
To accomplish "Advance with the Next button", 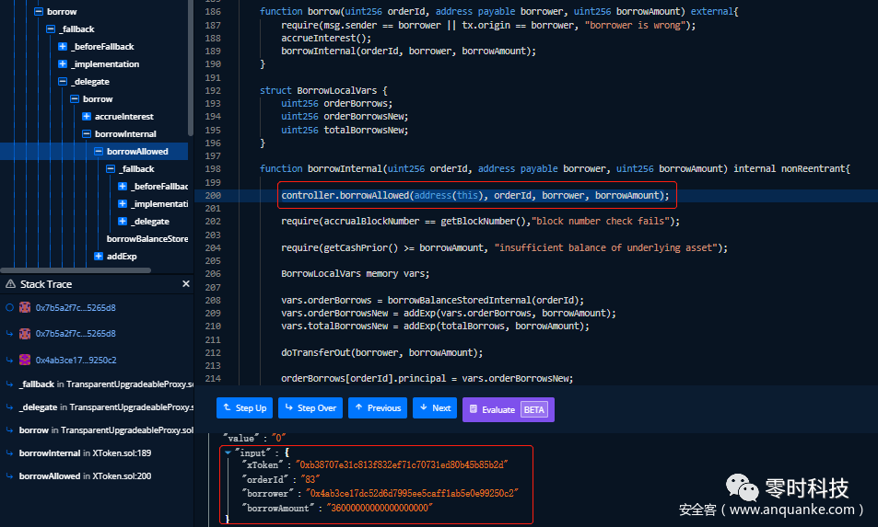I will coord(435,408).
